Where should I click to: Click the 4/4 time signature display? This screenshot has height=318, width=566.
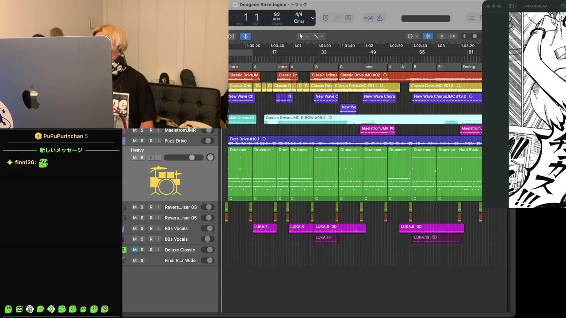pyautogui.click(x=299, y=15)
